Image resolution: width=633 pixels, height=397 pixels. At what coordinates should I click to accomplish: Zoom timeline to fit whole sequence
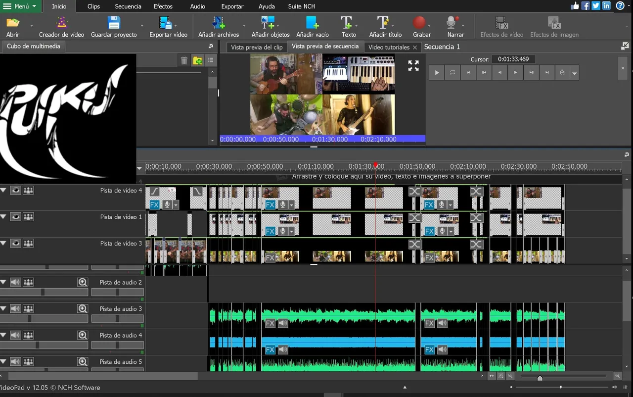(492, 376)
